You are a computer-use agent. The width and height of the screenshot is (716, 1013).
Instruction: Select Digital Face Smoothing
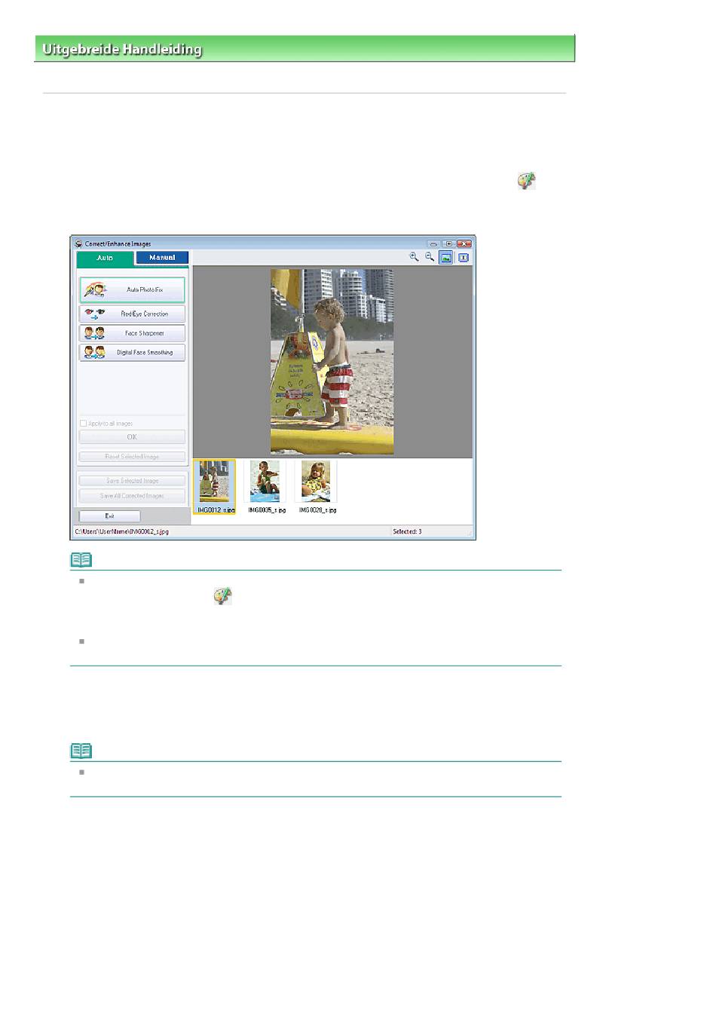pyautogui.click(x=132, y=352)
